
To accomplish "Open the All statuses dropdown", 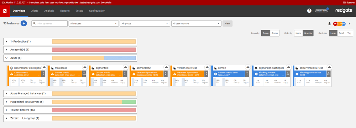I will pos(94,23).
